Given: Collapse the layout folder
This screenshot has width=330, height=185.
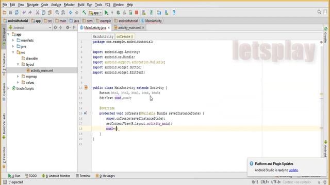Looking at the screenshot, I should pos(18,64).
